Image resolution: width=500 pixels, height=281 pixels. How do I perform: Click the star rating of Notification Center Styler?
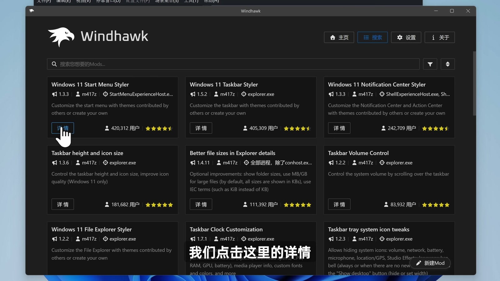click(x=436, y=128)
